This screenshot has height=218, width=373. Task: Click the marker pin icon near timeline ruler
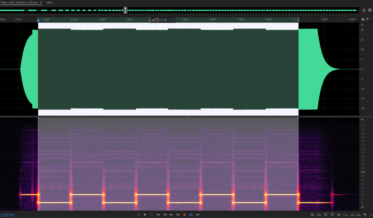click(x=368, y=20)
